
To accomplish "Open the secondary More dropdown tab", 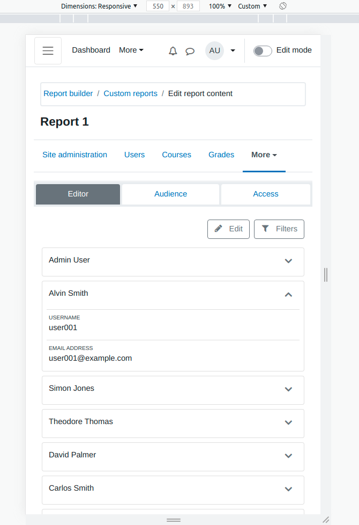I will point(264,155).
